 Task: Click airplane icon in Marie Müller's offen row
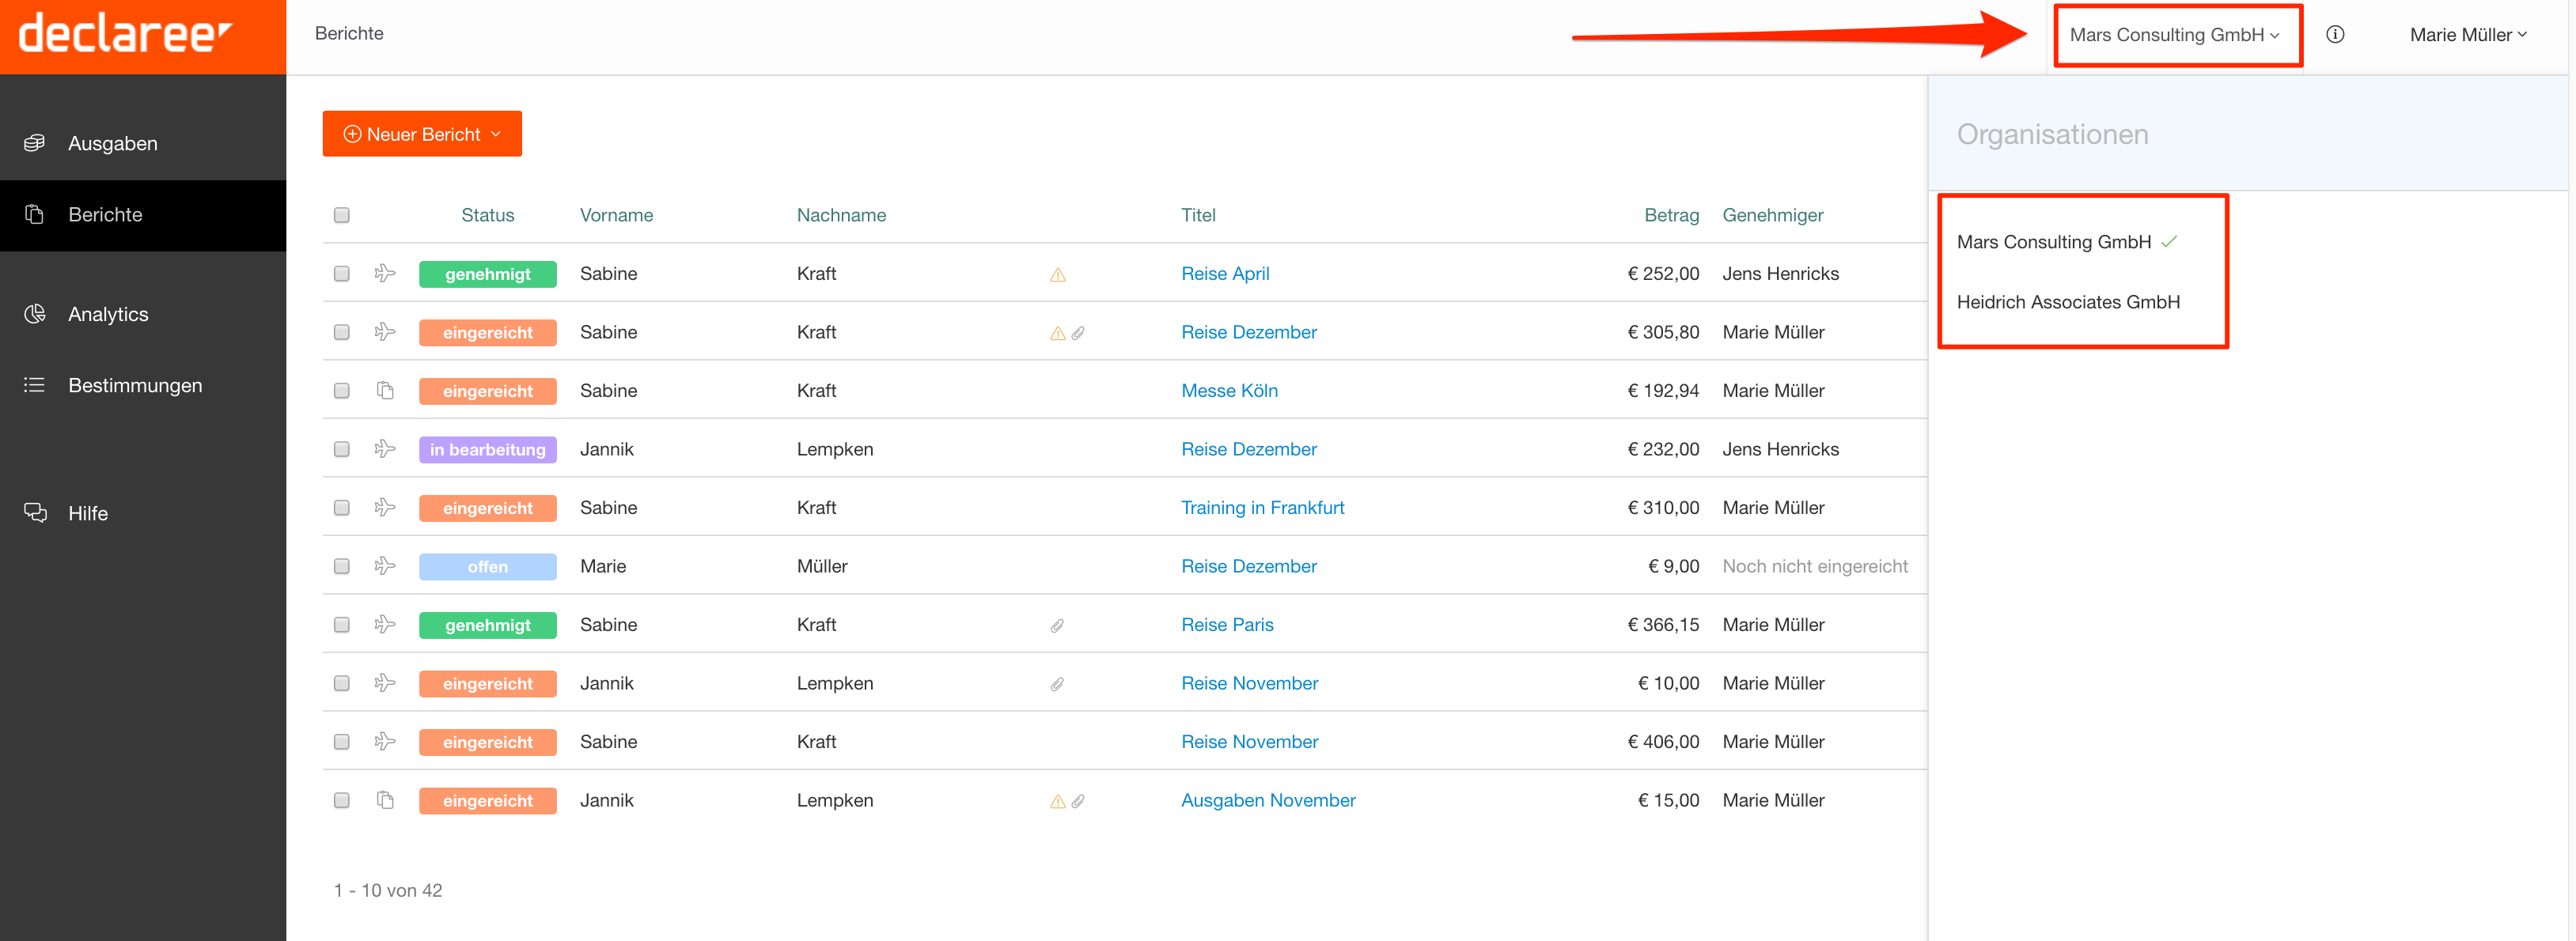tap(385, 566)
